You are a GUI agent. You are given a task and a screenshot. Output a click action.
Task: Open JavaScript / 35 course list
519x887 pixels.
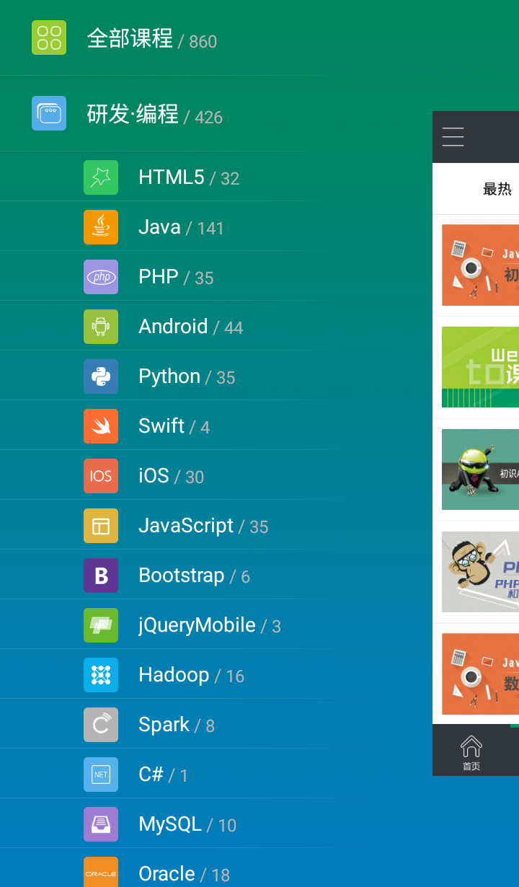point(203,526)
